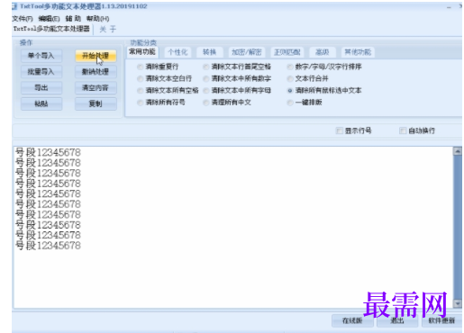This screenshot has width=464, height=333.
Task: Open the 在线版 button
Action: coord(352,320)
